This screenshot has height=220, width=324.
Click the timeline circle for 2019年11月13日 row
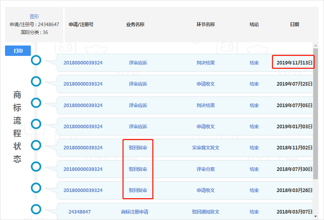pos(36,60)
